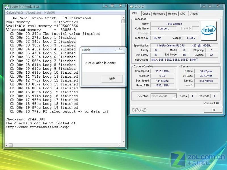Click the Multiplier value x 8.0
The image size is (227, 170).
(x=162, y=76)
